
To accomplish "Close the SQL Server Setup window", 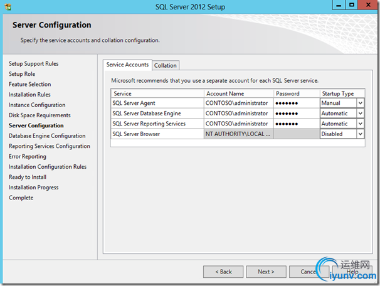I will pyautogui.click(x=368, y=5).
